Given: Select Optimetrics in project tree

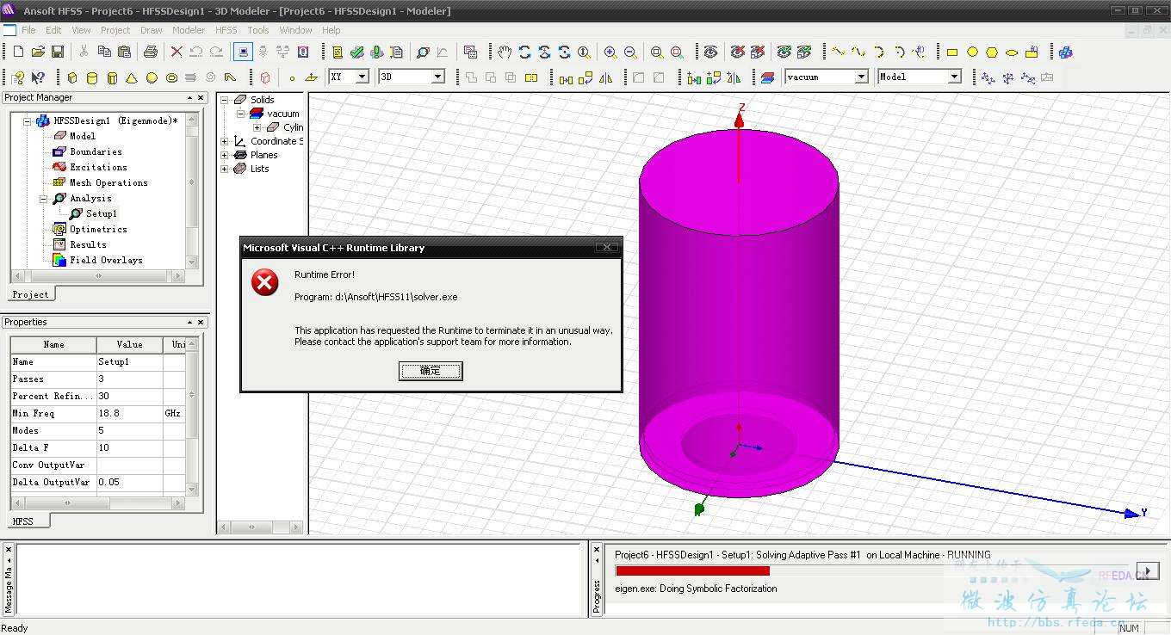Looking at the screenshot, I should pyautogui.click(x=98, y=229).
